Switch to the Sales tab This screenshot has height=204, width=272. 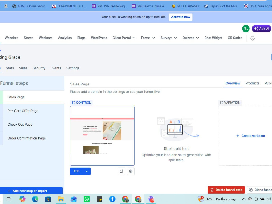tap(23, 68)
